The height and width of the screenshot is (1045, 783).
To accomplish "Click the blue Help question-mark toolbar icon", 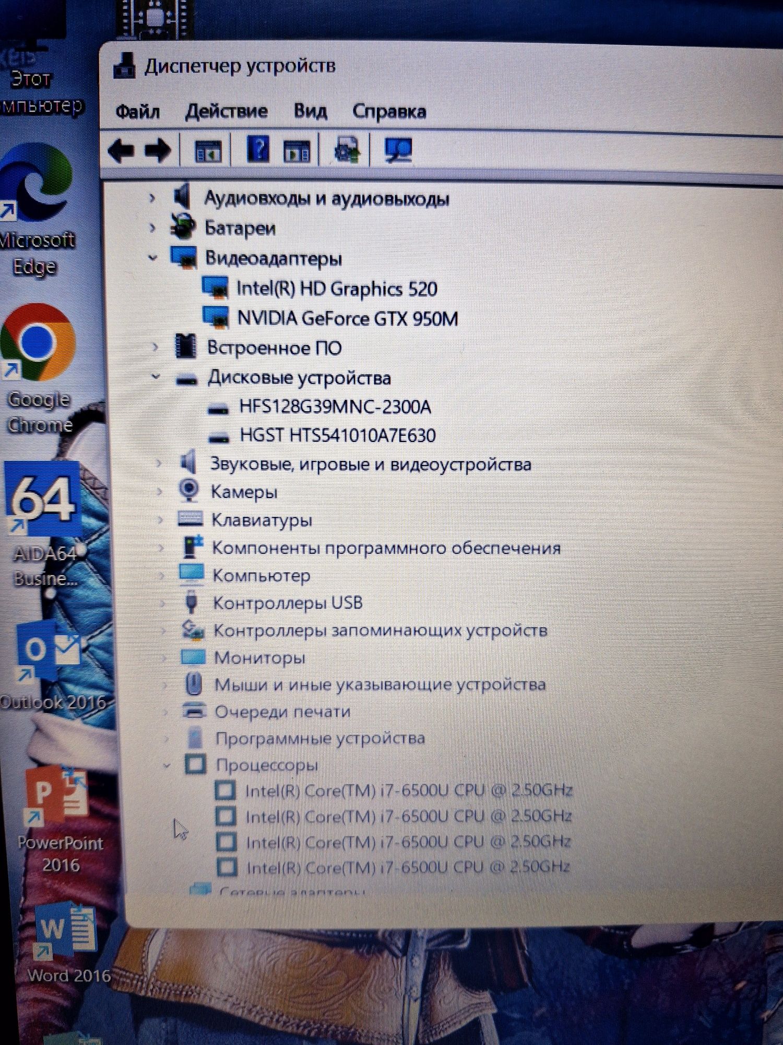I will pyautogui.click(x=258, y=149).
